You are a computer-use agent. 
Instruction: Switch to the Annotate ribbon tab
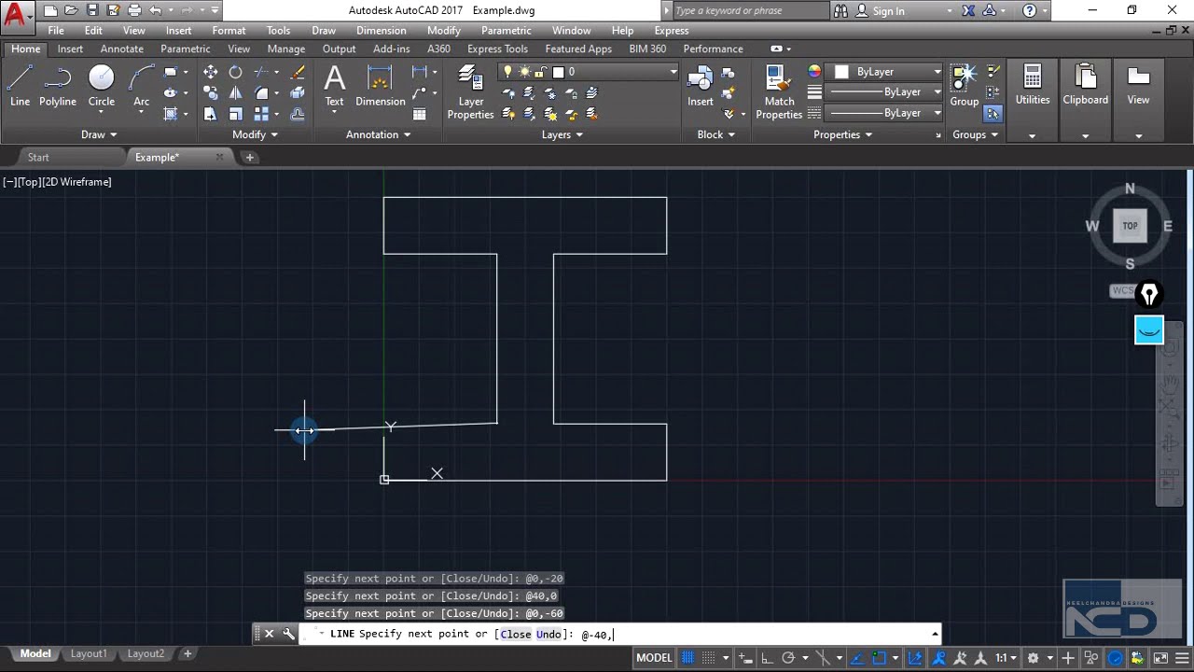pyautogui.click(x=122, y=49)
